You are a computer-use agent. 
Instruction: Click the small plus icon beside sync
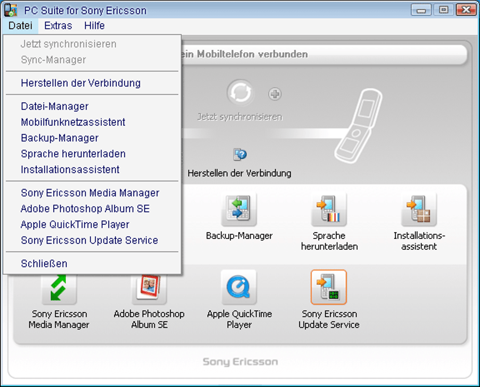pos(275,94)
